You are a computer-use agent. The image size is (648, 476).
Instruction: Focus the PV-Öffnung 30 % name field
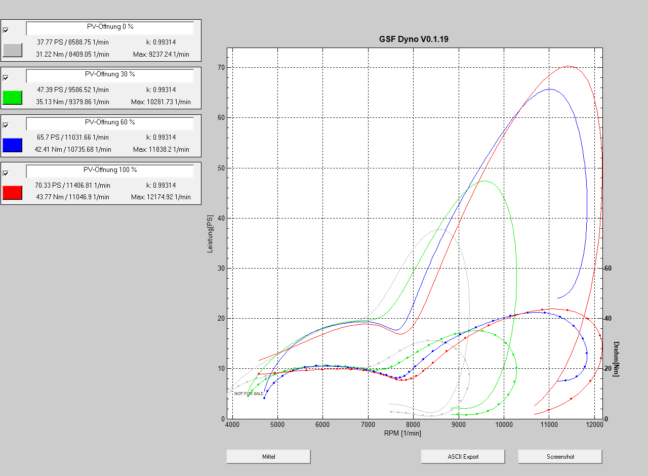tap(110, 76)
